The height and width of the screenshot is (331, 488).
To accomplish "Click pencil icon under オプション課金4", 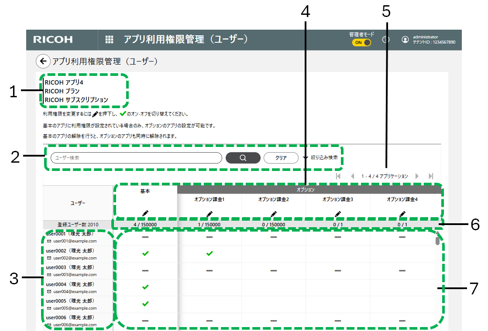I will tap(402, 213).
